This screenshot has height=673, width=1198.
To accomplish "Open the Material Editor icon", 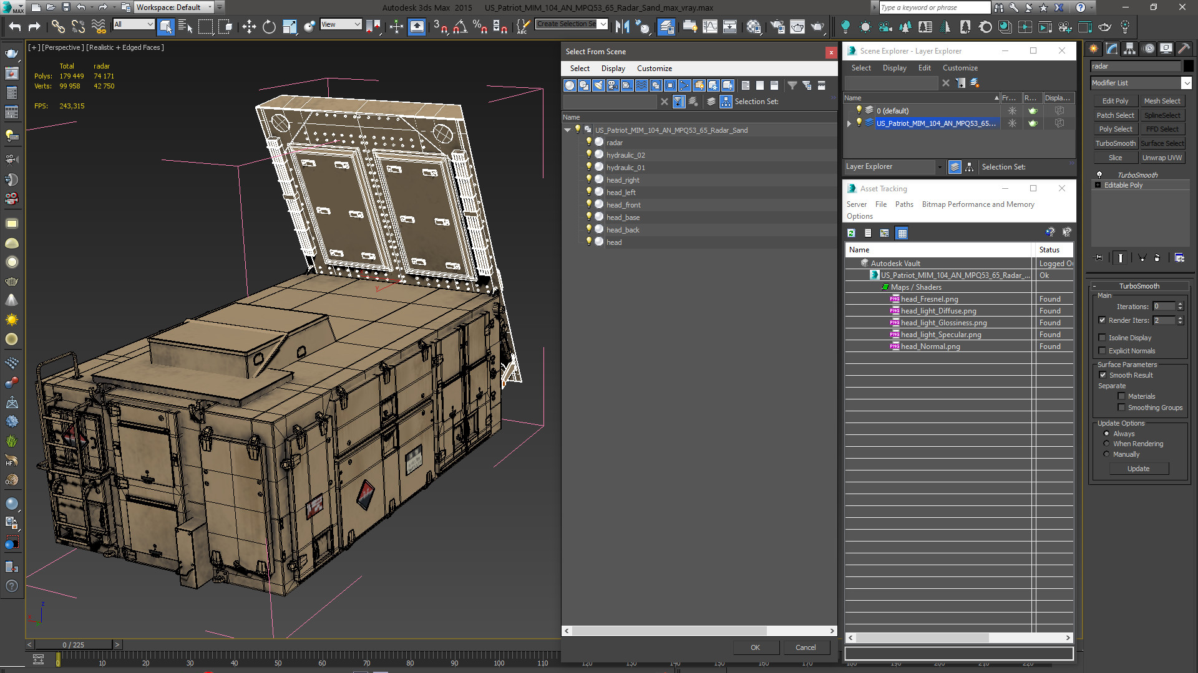I will 754,27.
